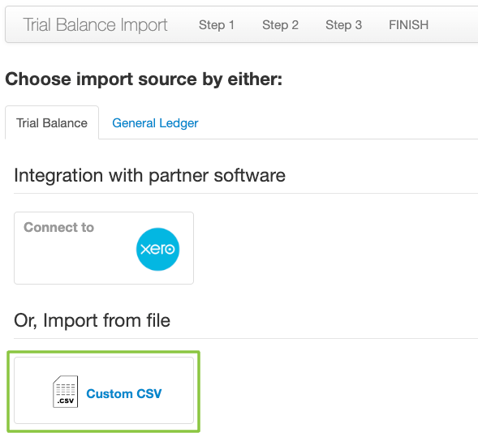This screenshot has width=478, height=437.
Task: Open the Custom CSV import link
Action: (124, 393)
